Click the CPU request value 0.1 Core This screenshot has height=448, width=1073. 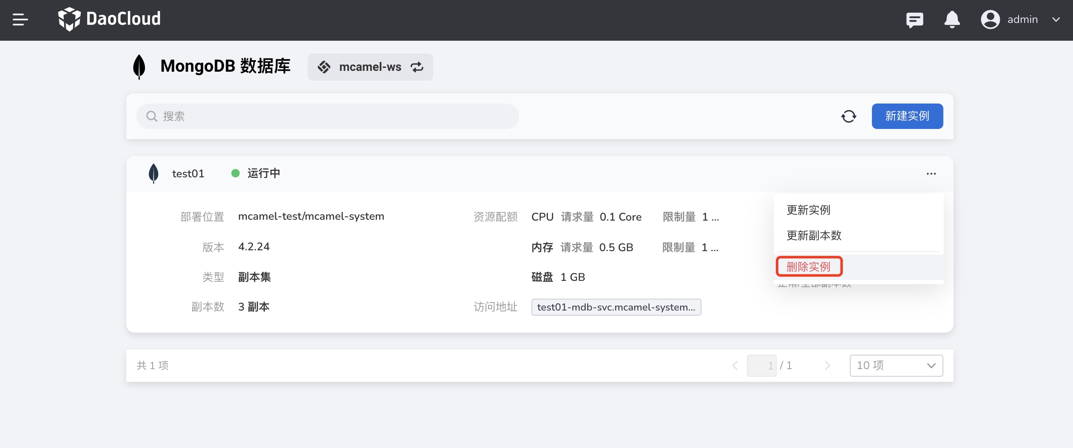pyautogui.click(x=621, y=217)
